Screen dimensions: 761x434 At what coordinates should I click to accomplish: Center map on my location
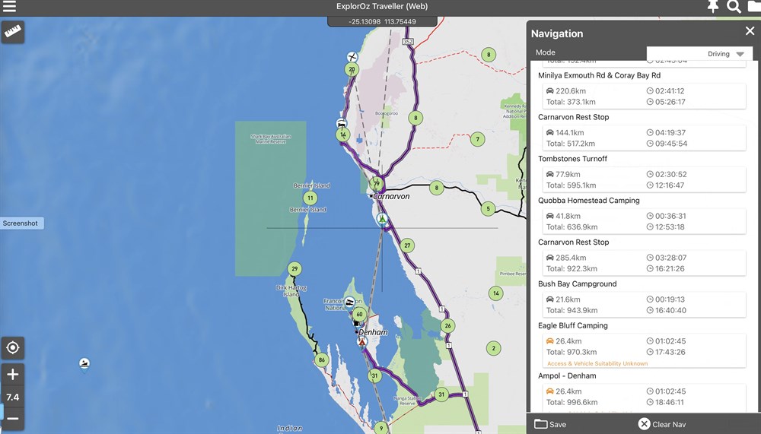click(x=13, y=348)
